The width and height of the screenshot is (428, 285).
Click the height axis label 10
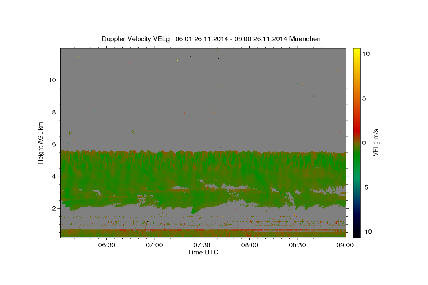[52, 80]
